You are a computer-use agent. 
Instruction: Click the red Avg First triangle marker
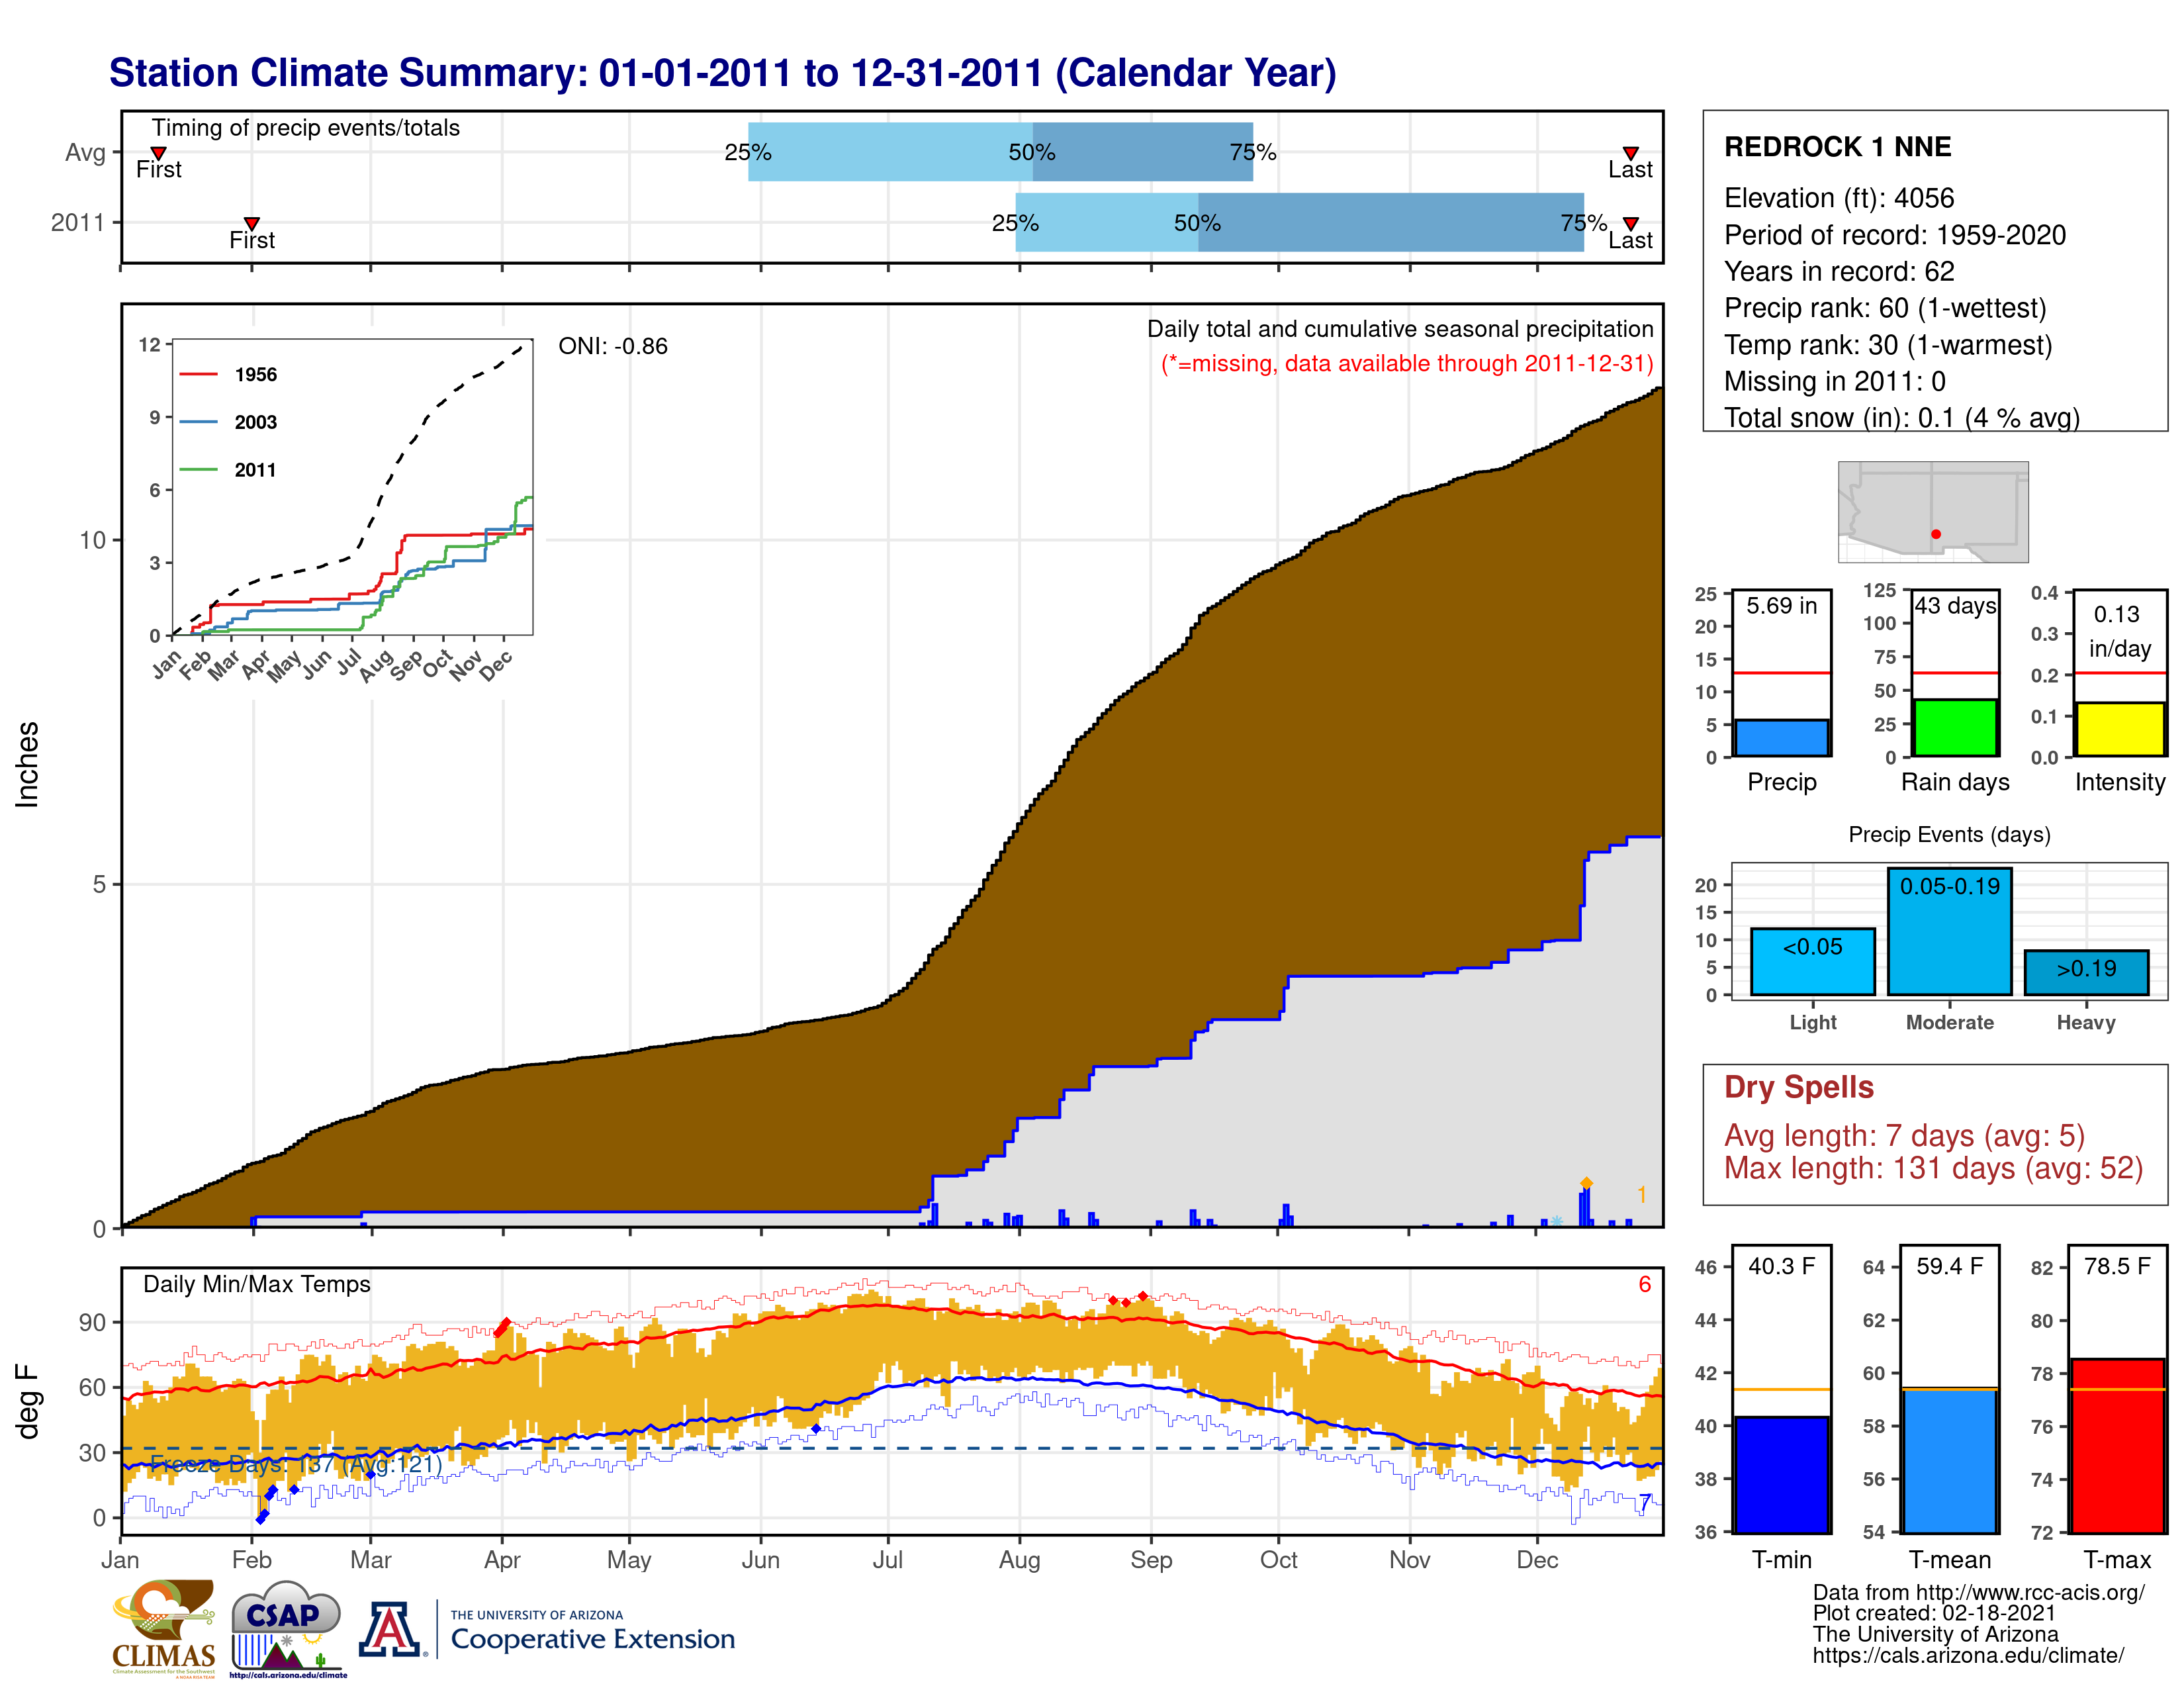[158, 153]
